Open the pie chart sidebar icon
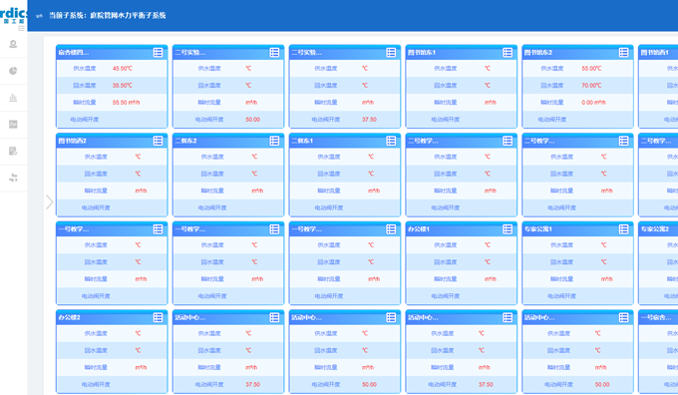Image resolution: width=678 pixels, height=395 pixels. coord(13,71)
